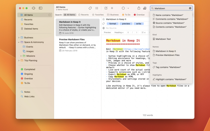Open the share icon in the toolbar
This screenshot has height=131, width=210.
coord(139,8)
